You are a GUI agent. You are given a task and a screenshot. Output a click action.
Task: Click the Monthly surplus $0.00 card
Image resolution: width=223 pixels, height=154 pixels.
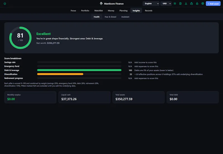tap(30, 97)
